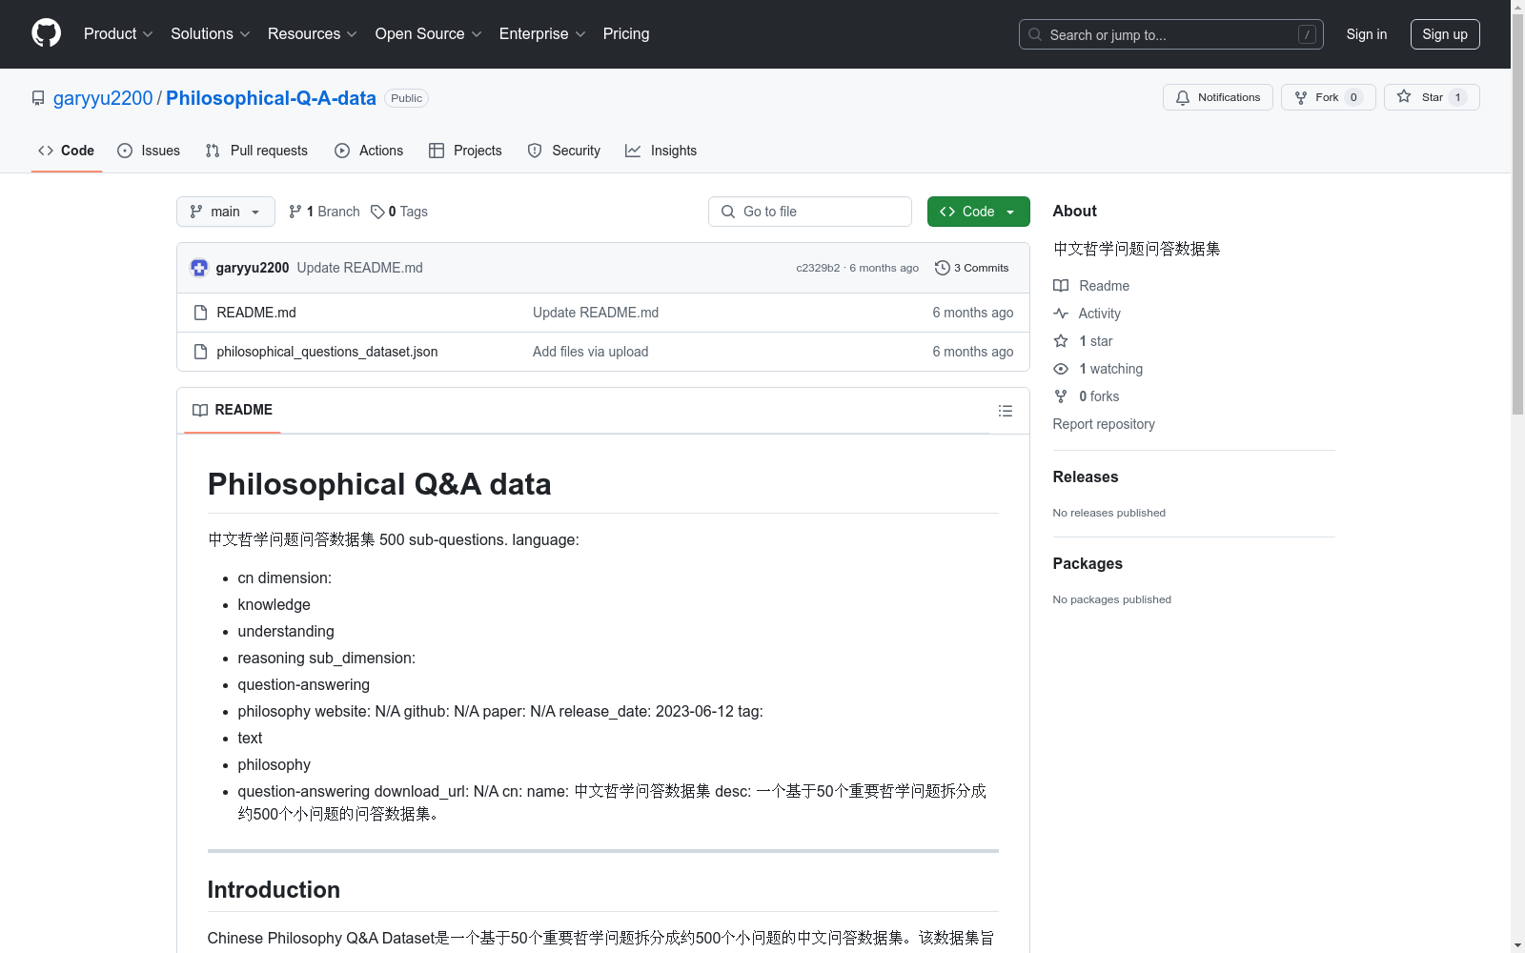Open commit hash c2329b2
Viewport: 1525px width, 953px height.
click(818, 268)
